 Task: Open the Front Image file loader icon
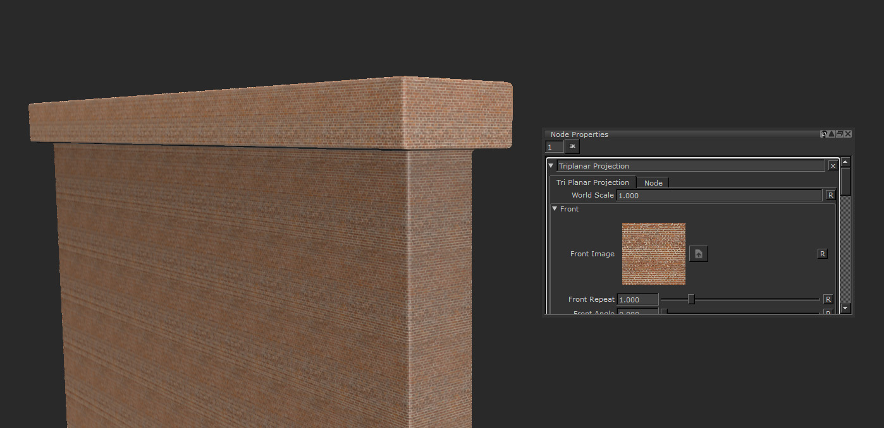pos(698,254)
